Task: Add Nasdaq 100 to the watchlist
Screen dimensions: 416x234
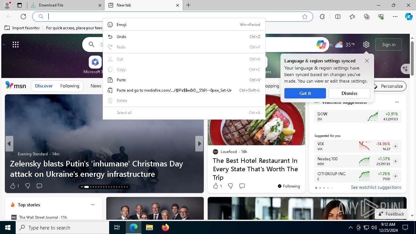Action: (x=396, y=161)
